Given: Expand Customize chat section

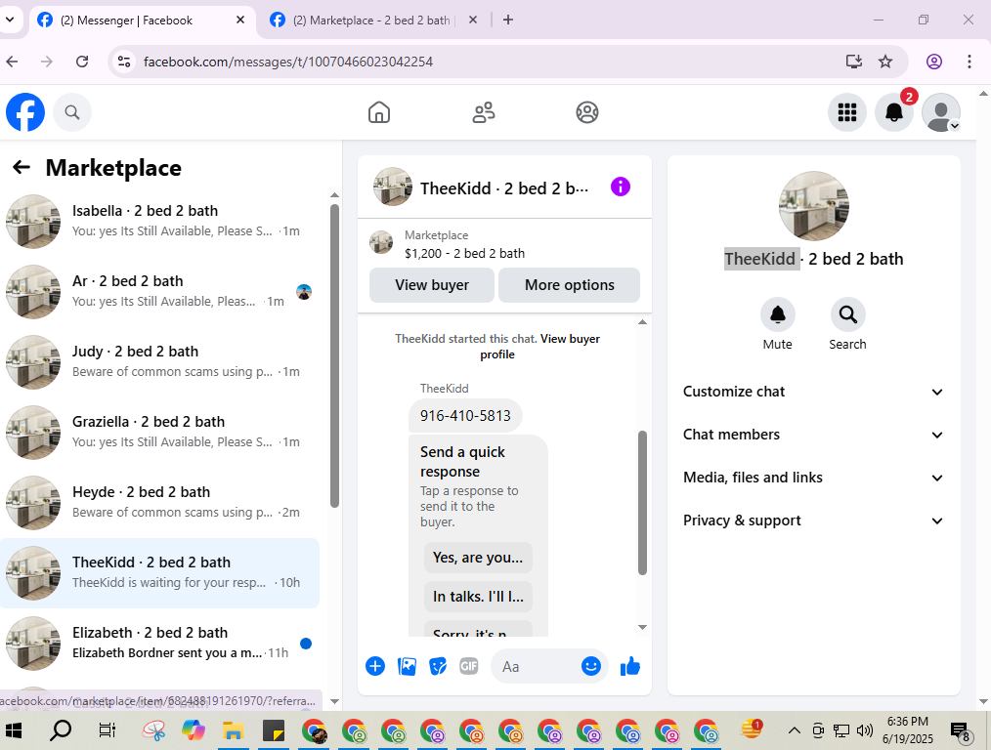Looking at the screenshot, I should [x=813, y=392].
